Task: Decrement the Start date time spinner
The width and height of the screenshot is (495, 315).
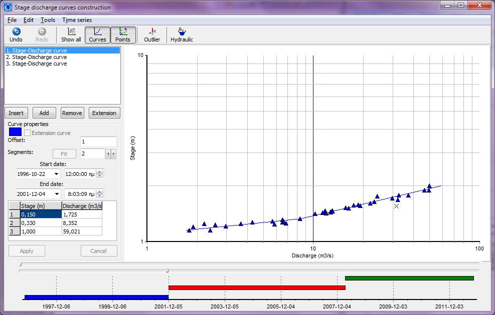Action: tap(100, 176)
